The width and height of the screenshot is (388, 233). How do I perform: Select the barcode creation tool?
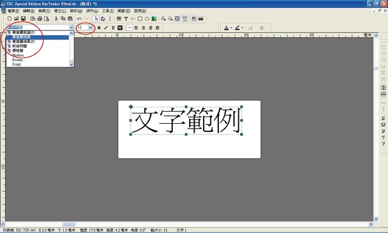119,19
